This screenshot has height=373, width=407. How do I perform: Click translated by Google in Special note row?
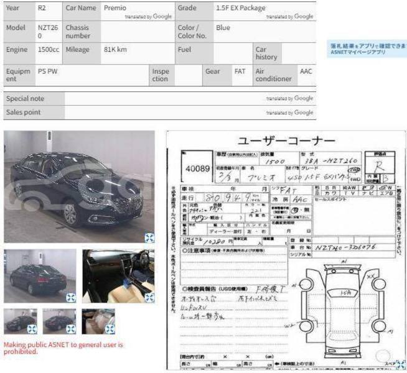(289, 98)
